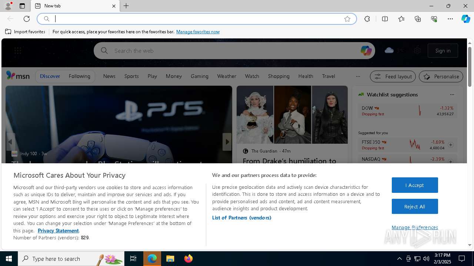Open List of Partners (vendors) link
The width and height of the screenshot is (474, 266).
(x=241, y=218)
